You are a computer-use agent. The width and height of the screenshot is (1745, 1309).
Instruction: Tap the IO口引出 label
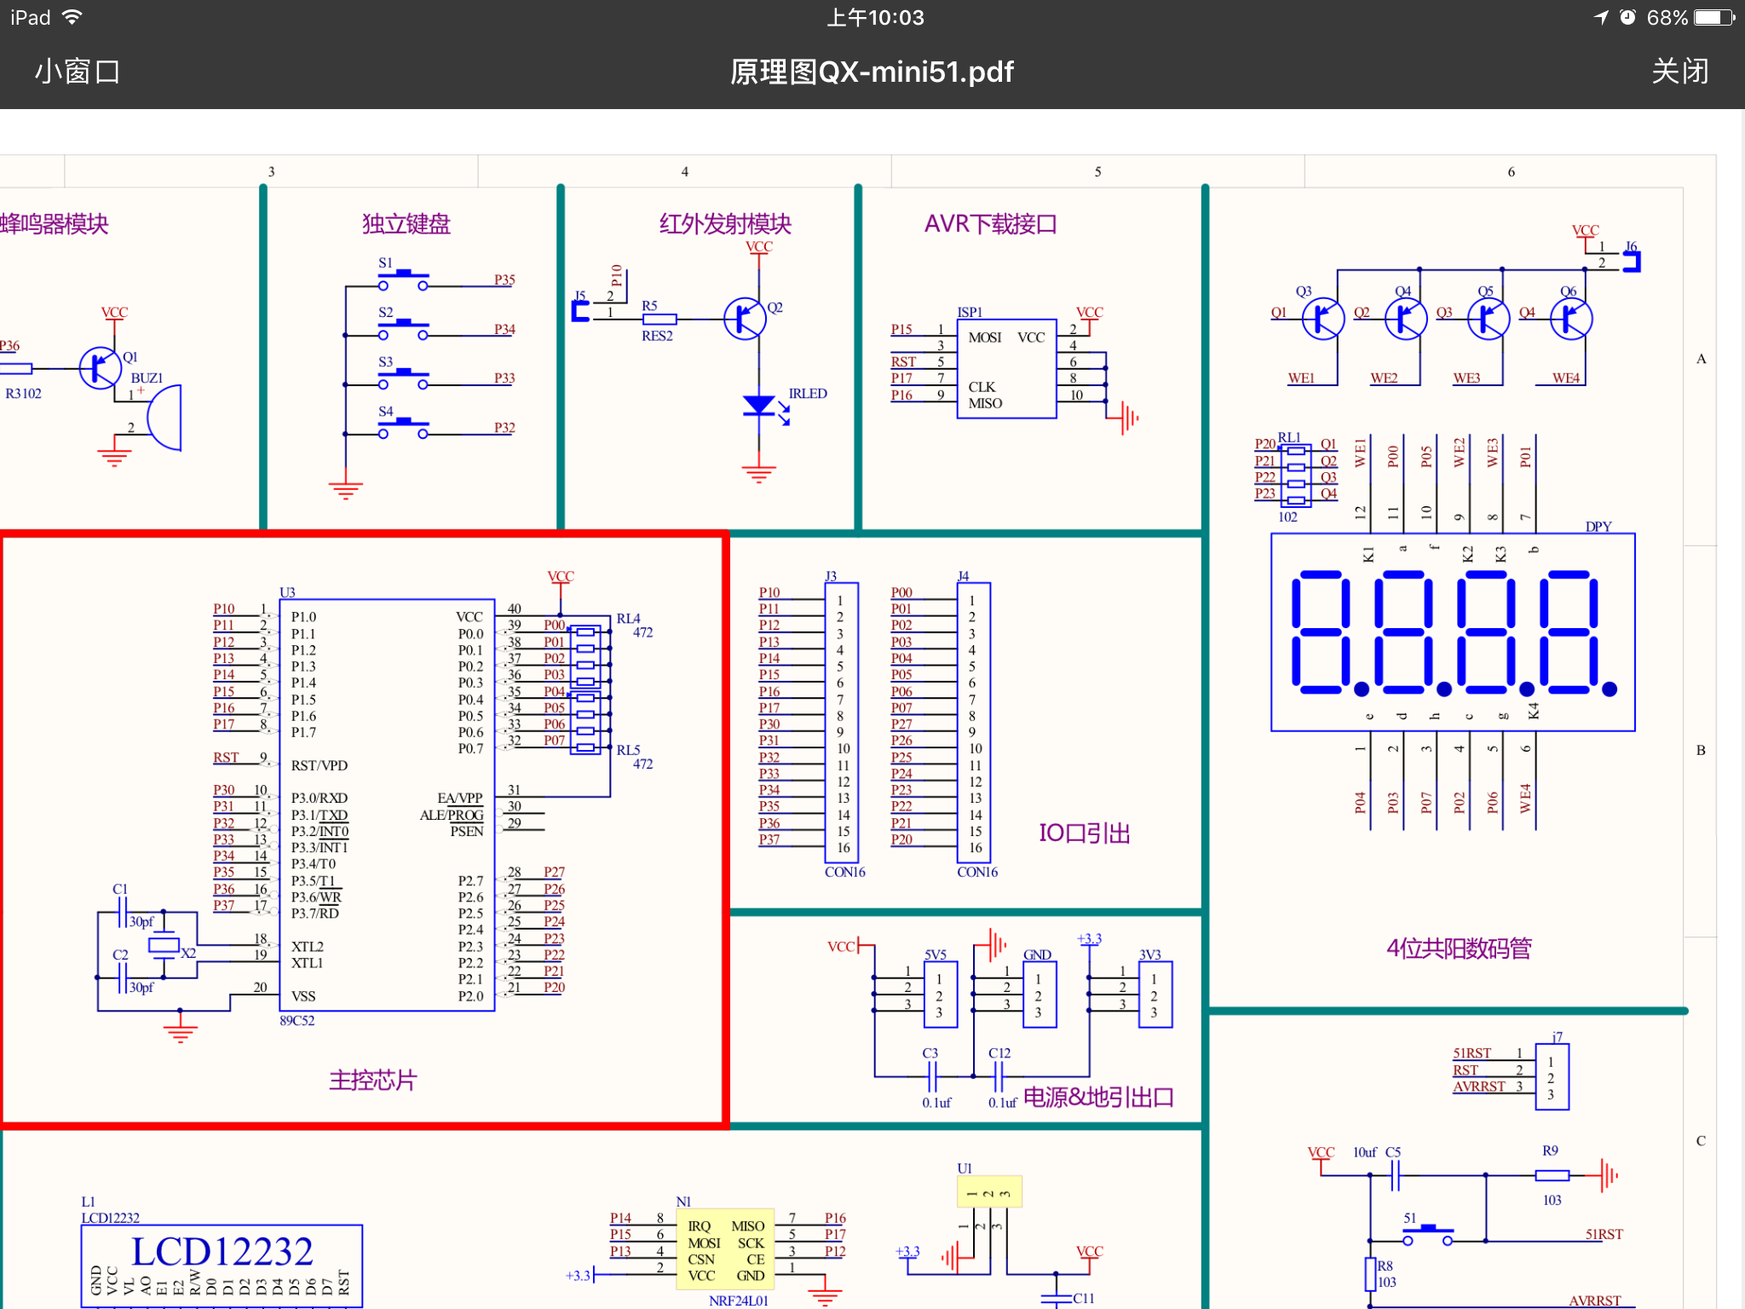(x=1084, y=833)
